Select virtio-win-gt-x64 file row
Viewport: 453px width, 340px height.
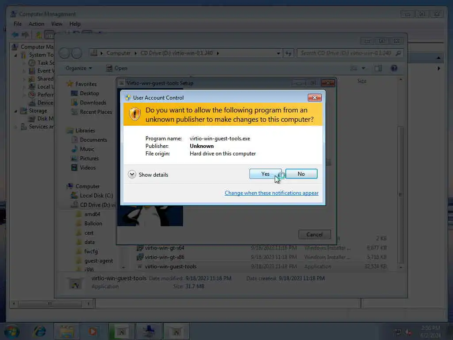click(x=261, y=248)
